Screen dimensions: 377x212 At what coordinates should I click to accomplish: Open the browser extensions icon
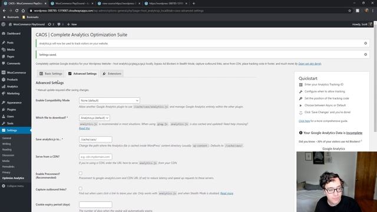[x=358, y=11]
